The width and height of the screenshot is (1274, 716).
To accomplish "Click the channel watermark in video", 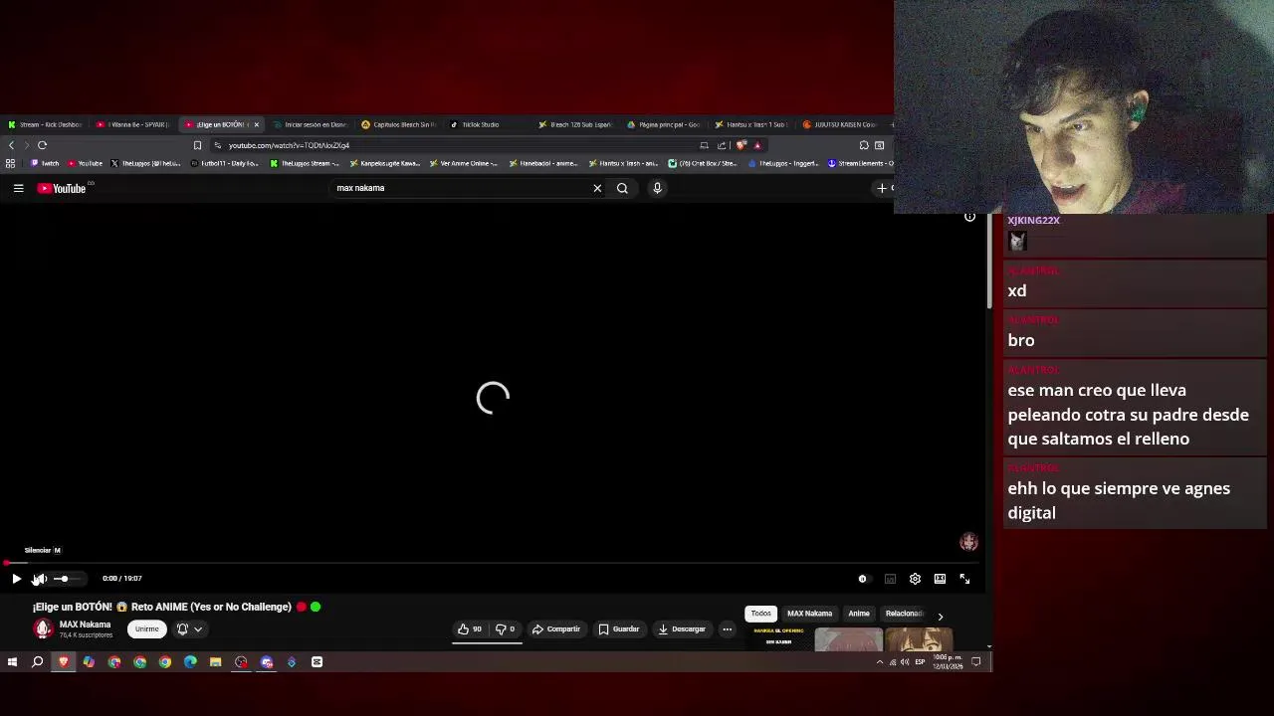I will click(968, 542).
